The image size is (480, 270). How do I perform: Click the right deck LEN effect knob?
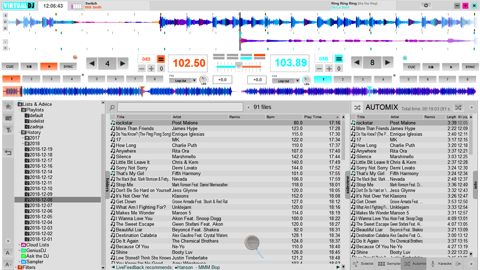tap(307, 79)
